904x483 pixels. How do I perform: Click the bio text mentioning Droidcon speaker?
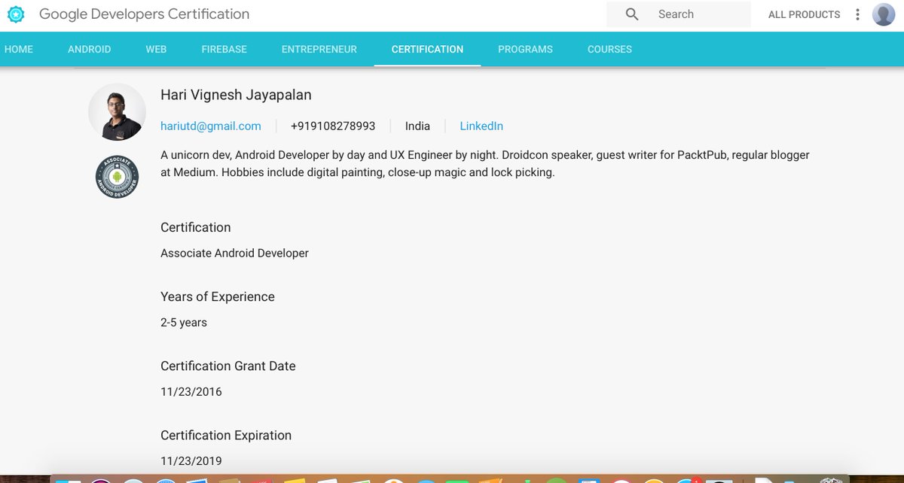pos(485,163)
